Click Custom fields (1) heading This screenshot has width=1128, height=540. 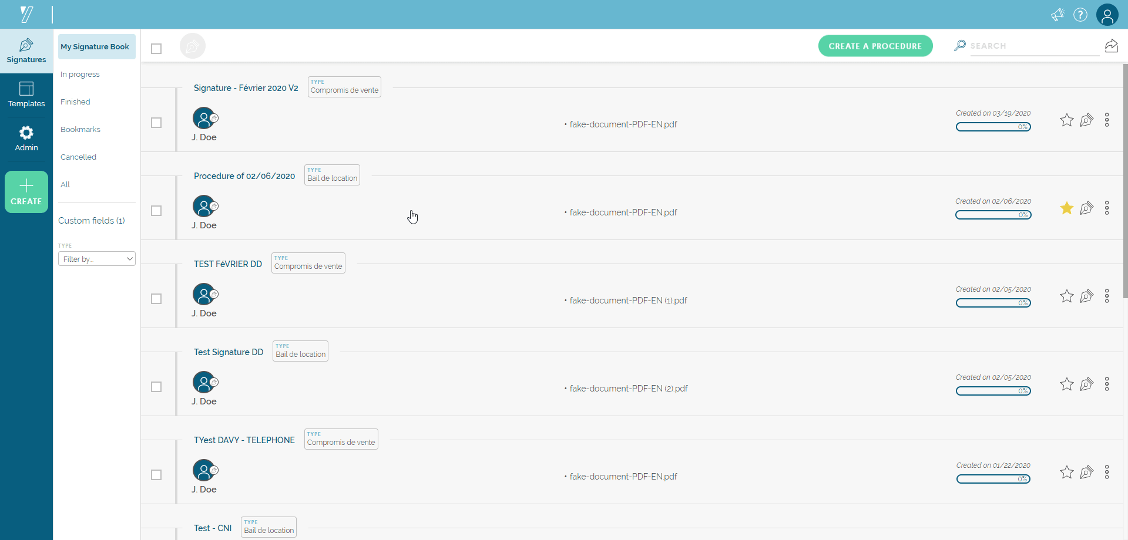[92, 221]
